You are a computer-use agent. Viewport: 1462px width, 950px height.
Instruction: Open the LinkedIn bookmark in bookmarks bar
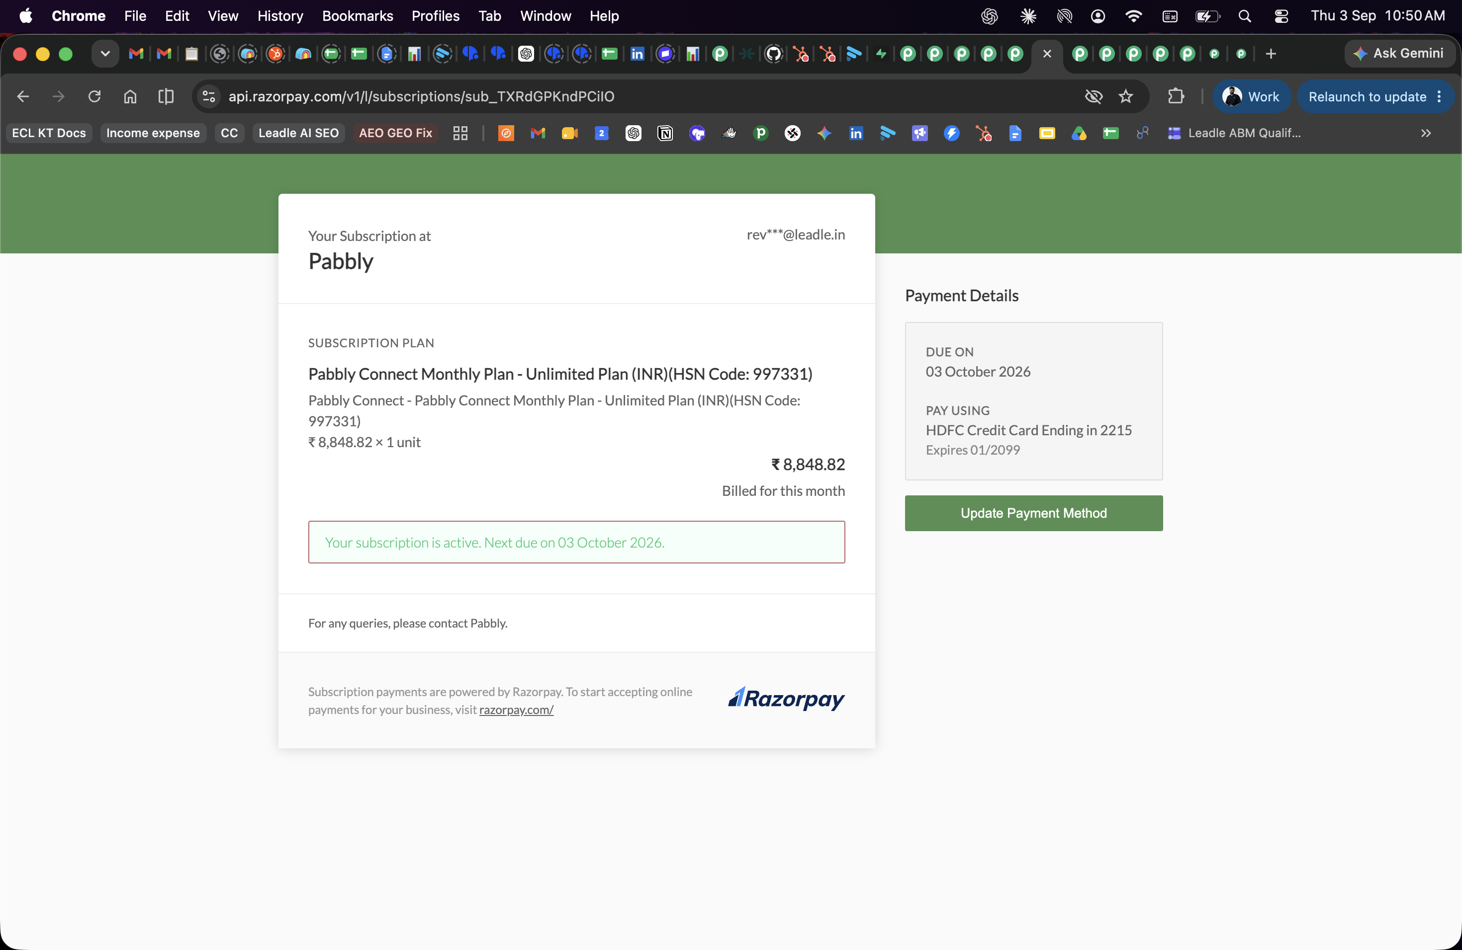pyautogui.click(x=856, y=133)
